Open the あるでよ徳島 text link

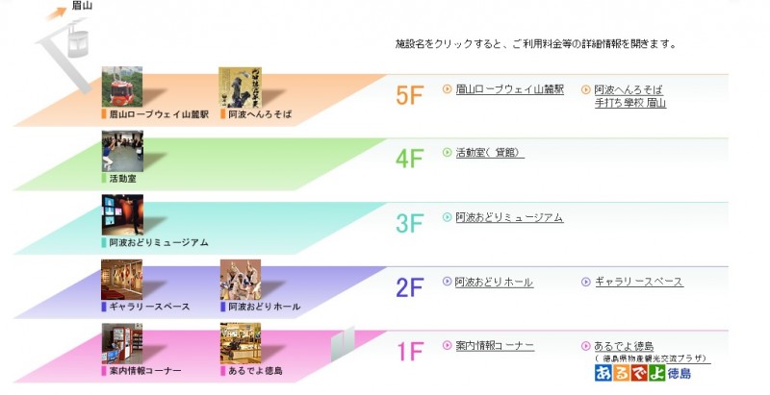point(624,346)
